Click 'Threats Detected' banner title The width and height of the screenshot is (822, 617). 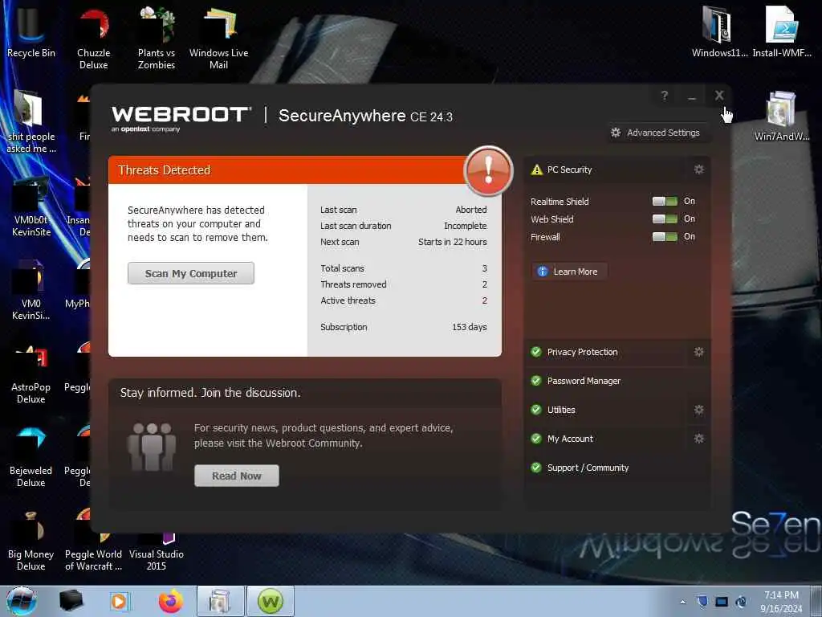(x=164, y=170)
